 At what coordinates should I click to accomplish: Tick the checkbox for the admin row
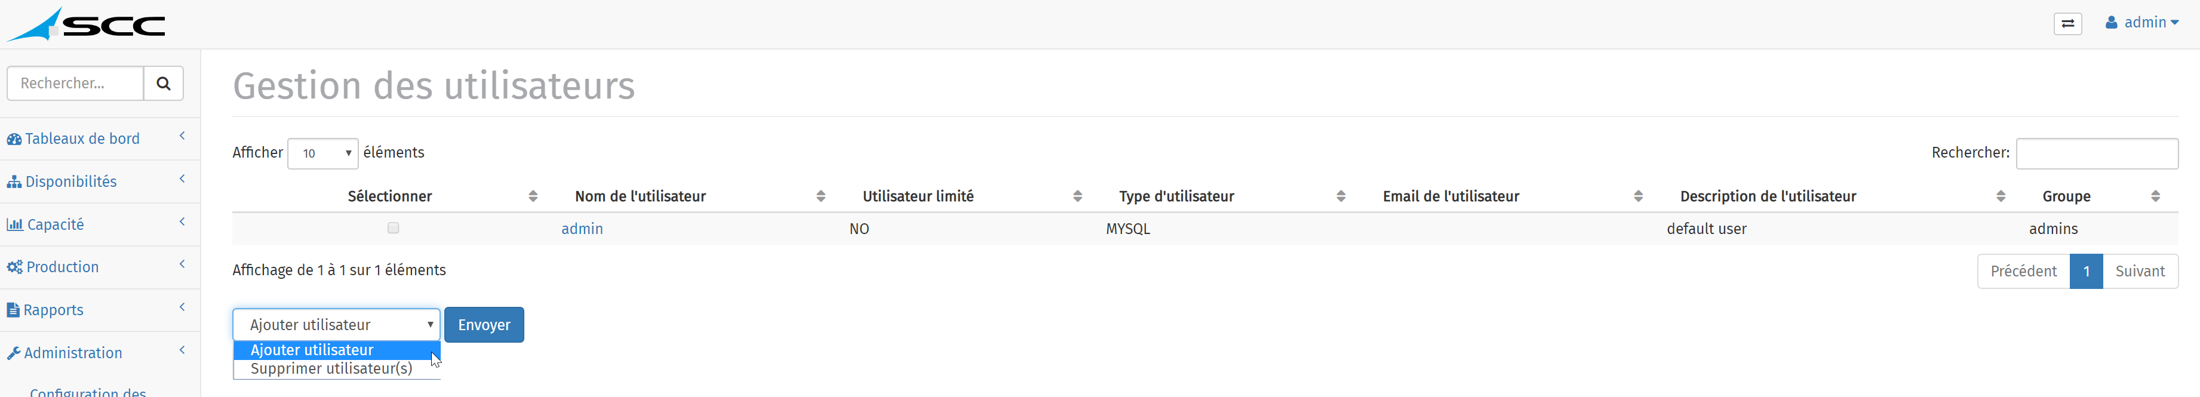[x=393, y=228]
